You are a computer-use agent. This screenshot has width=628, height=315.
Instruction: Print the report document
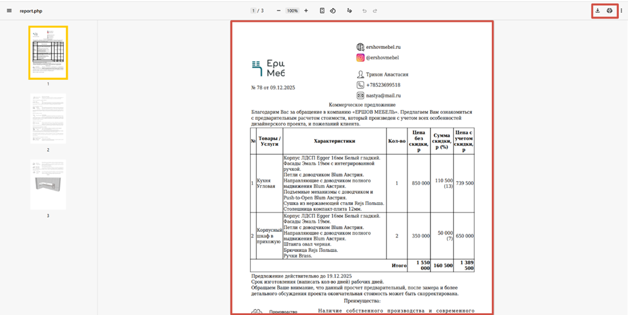pos(609,11)
